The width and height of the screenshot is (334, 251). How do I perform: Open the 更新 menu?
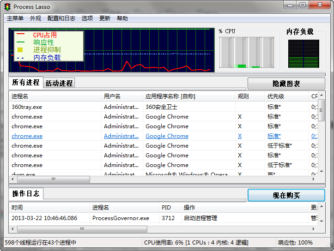[104, 18]
